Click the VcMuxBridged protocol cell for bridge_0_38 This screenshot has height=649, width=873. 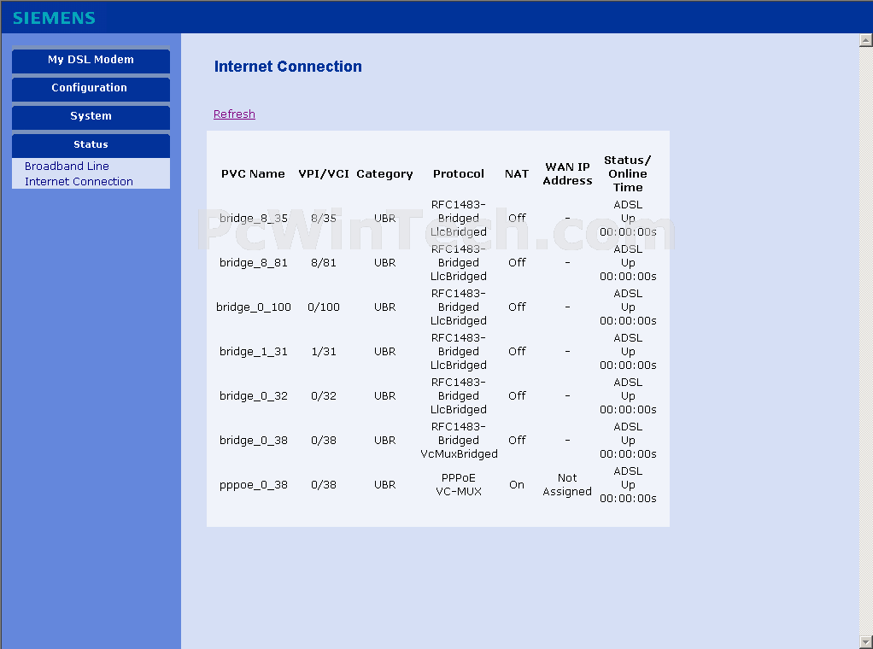(x=459, y=441)
